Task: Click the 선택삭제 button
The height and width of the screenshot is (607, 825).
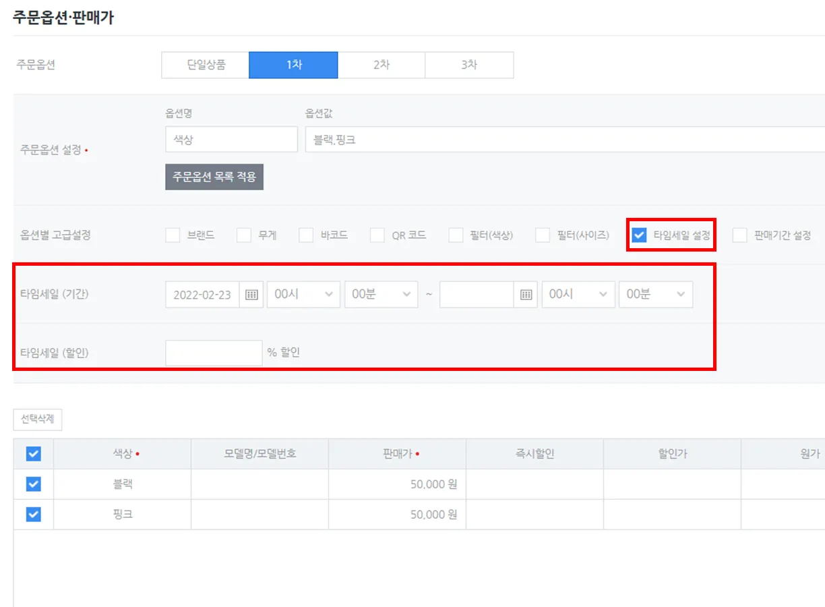Action: click(38, 420)
